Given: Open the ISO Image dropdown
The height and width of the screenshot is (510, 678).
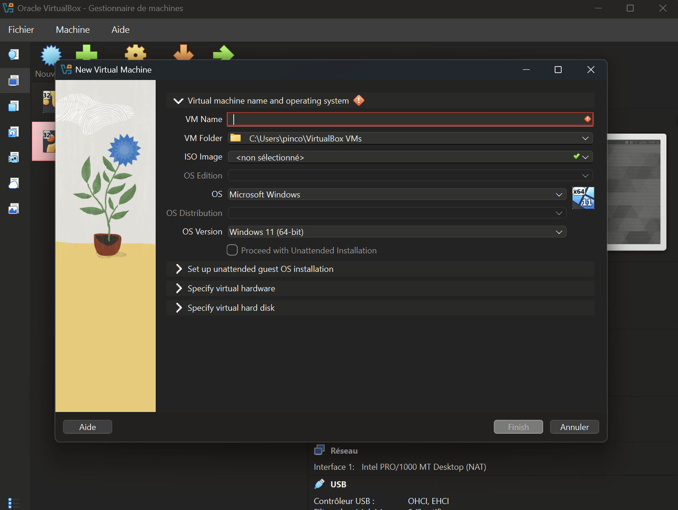Looking at the screenshot, I should coord(410,157).
